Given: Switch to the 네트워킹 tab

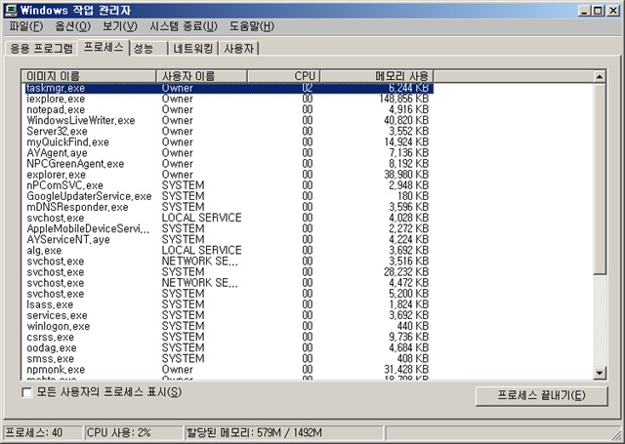Looking at the screenshot, I should tap(193, 49).
